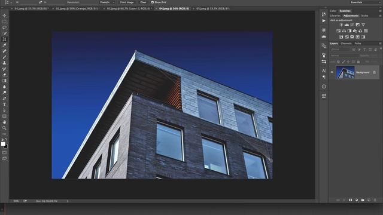The image size is (383, 215).
Task: Change the screen mode
Action: (x=4, y=159)
